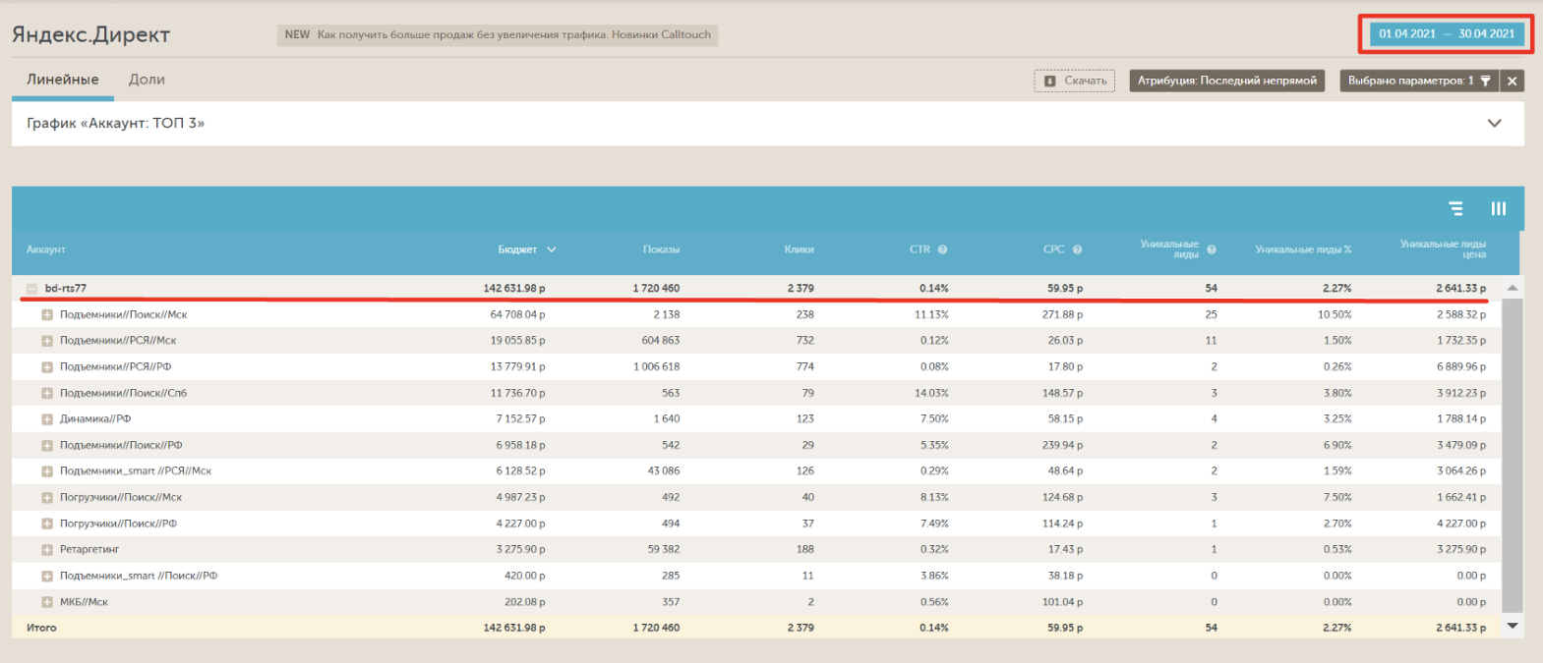Expand the Ретаргетинг campaign row
The height and width of the screenshot is (663, 1543).
coord(46,550)
